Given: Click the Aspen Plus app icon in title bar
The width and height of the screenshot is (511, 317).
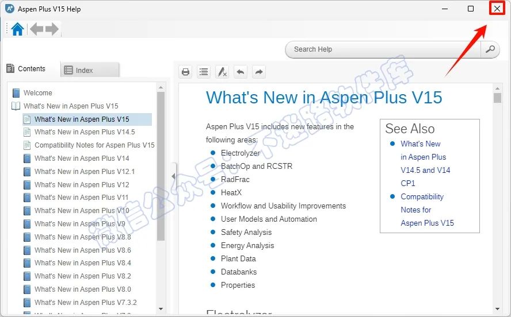Looking at the screenshot, I should (x=10, y=9).
